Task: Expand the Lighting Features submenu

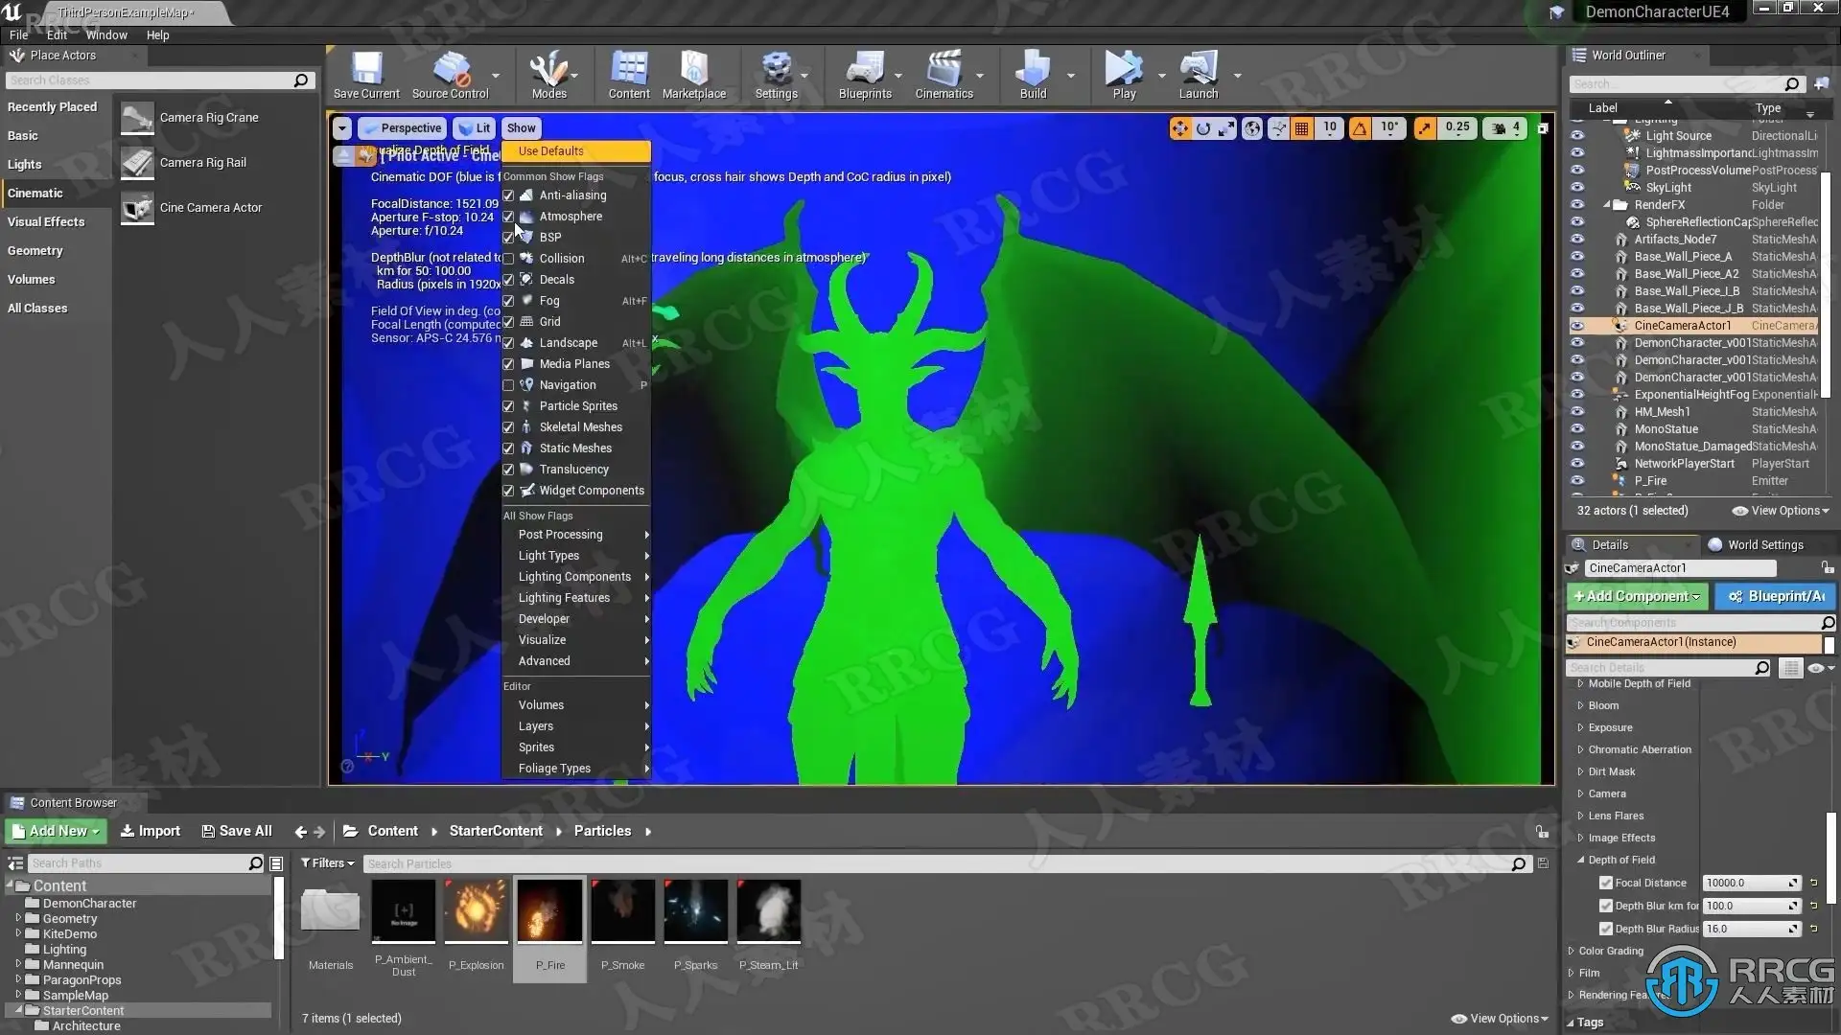Action: coord(576,598)
